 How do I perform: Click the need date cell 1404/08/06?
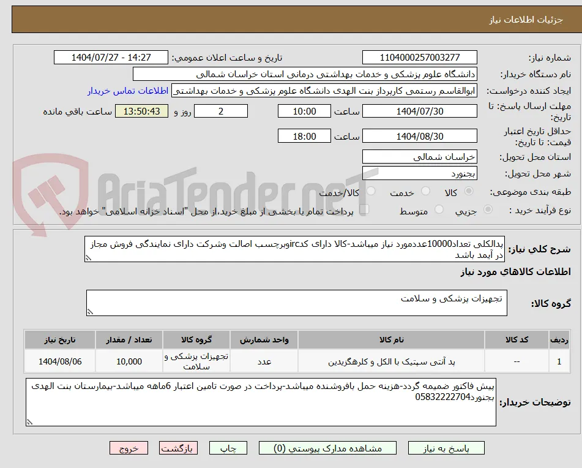[x=60, y=361]
